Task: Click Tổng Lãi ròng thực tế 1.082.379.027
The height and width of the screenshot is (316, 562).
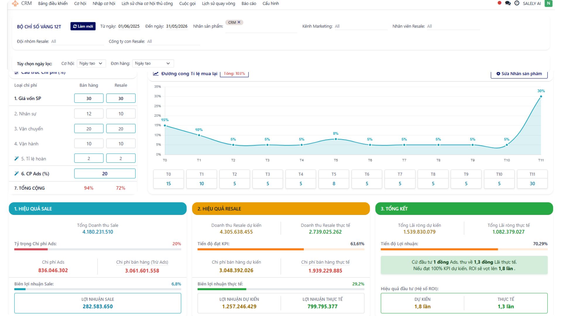Action: (508, 232)
